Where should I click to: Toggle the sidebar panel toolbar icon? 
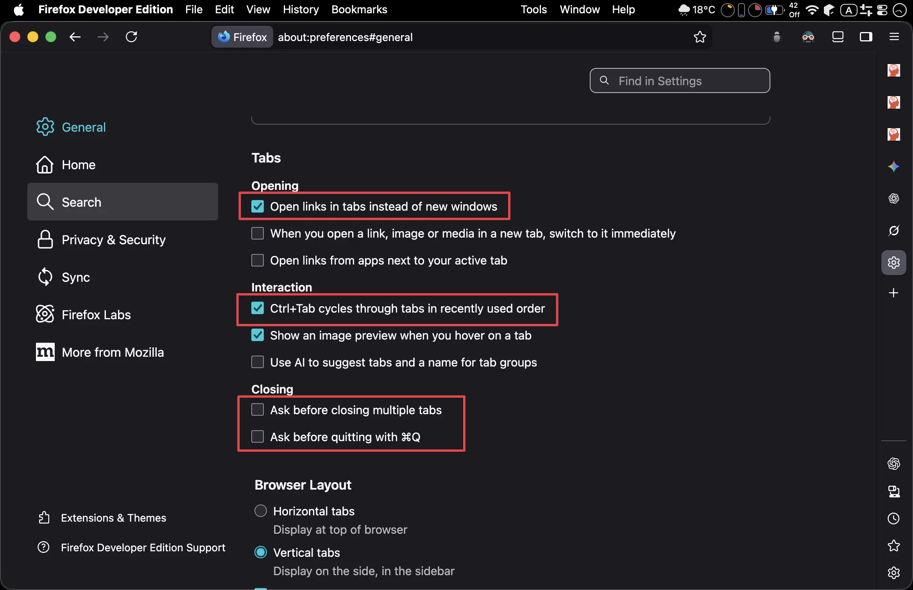pyautogui.click(x=866, y=37)
